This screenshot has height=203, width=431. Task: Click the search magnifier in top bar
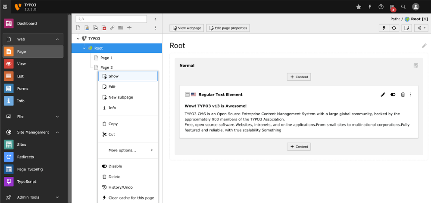tap(403, 7)
